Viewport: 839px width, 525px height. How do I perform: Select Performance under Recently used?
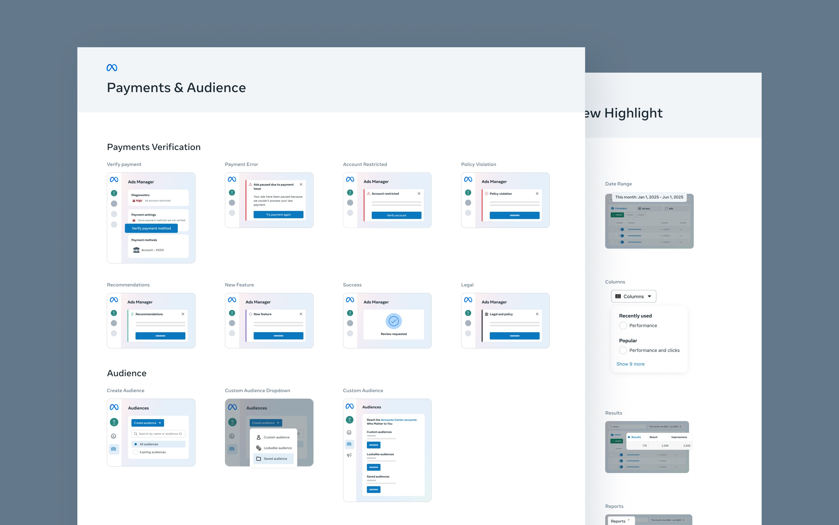[623, 326]
